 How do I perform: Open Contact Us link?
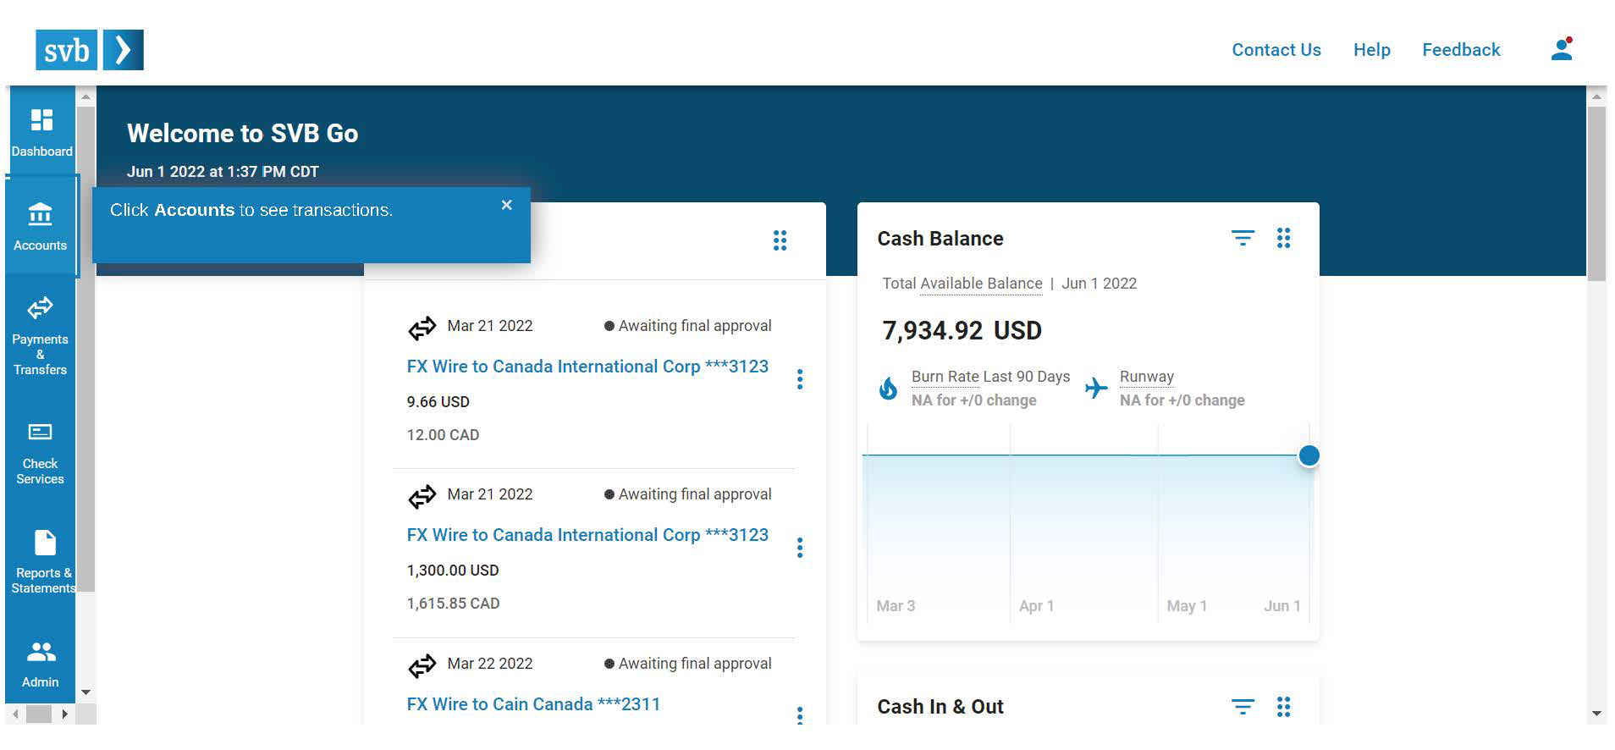pos(1276,50)
